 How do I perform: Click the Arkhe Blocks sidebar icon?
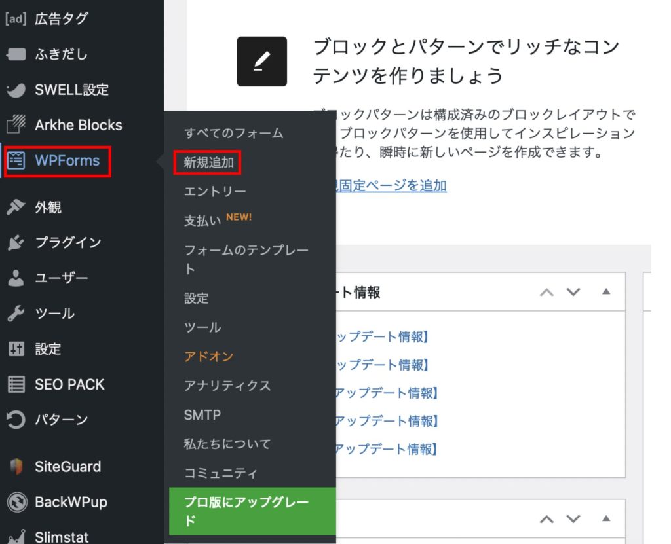pos(16,124)
